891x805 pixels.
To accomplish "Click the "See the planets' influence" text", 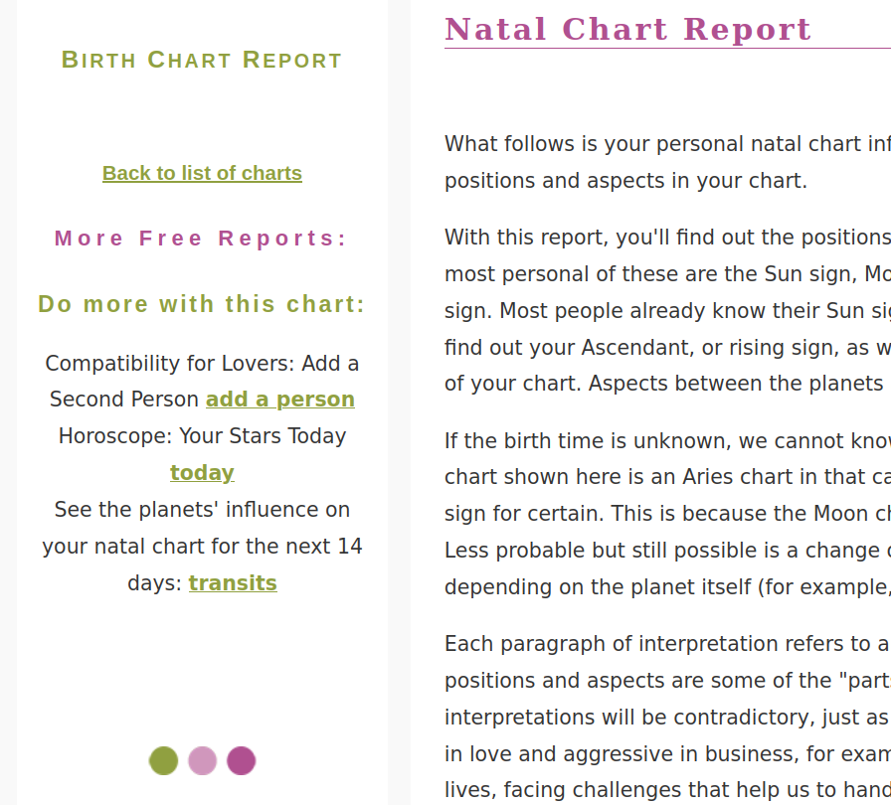I will coord(202,510).
